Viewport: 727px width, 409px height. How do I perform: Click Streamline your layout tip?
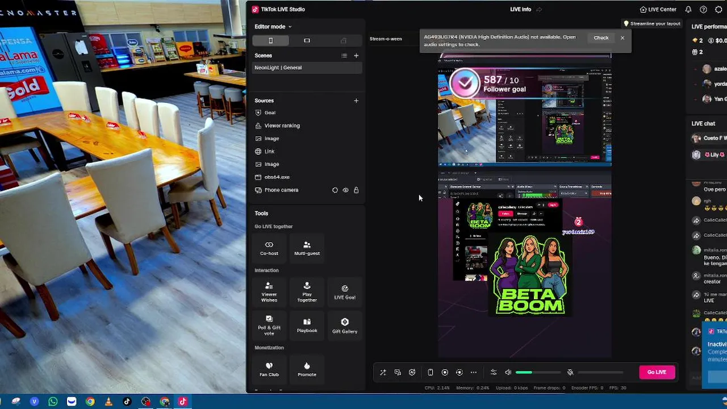pyautogui.click(x=652, y=24)
